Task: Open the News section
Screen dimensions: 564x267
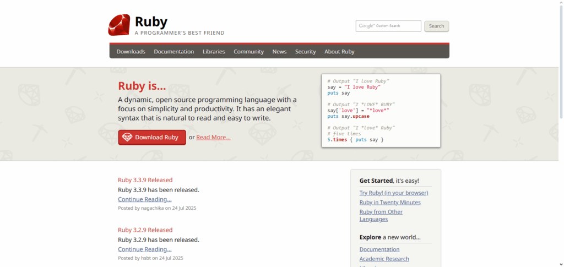Action: pos(279,52)
